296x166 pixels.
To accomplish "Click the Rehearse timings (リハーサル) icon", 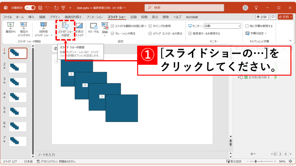I will 93,26.
